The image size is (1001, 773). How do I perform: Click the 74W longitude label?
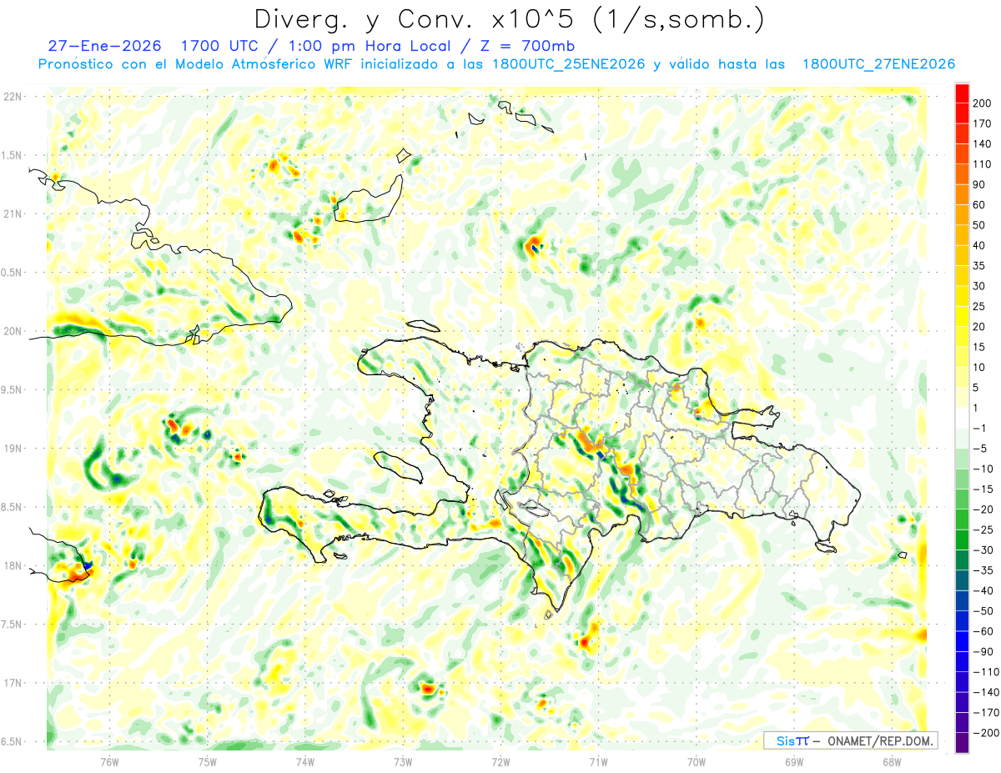point(305,760)
